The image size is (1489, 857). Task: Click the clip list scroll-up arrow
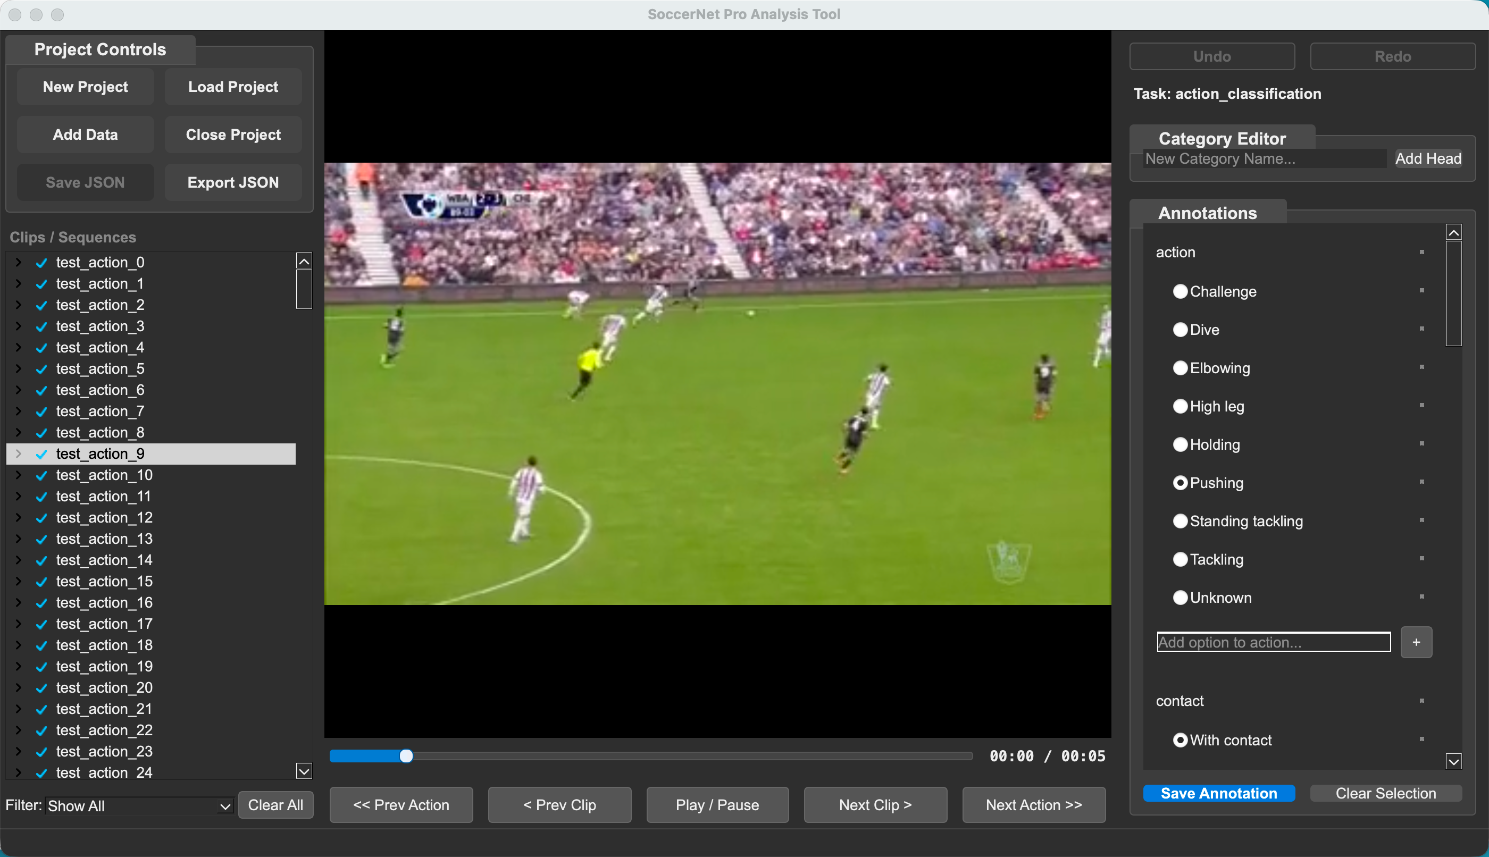(x=304, y=262)
